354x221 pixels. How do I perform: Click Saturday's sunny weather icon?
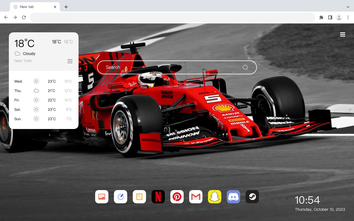click(x=36, y=109)
